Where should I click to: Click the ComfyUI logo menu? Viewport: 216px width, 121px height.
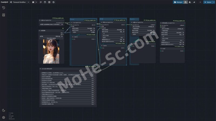tap(4, 2)
